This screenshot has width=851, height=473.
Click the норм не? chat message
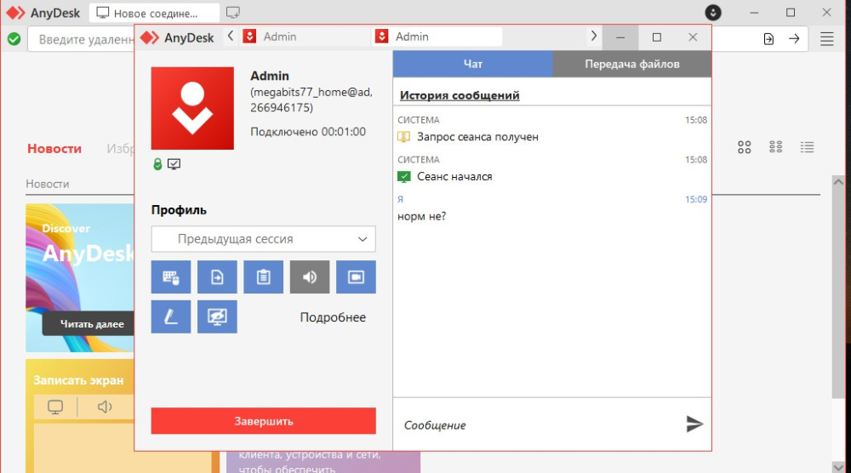[422, 216]
